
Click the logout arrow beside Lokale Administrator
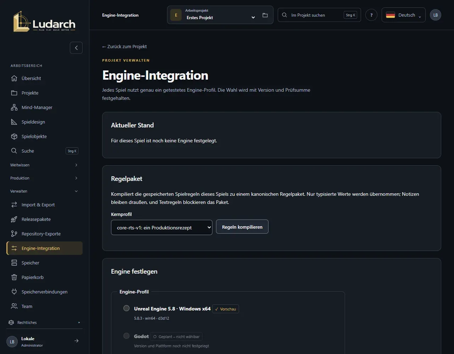[76, 341]
